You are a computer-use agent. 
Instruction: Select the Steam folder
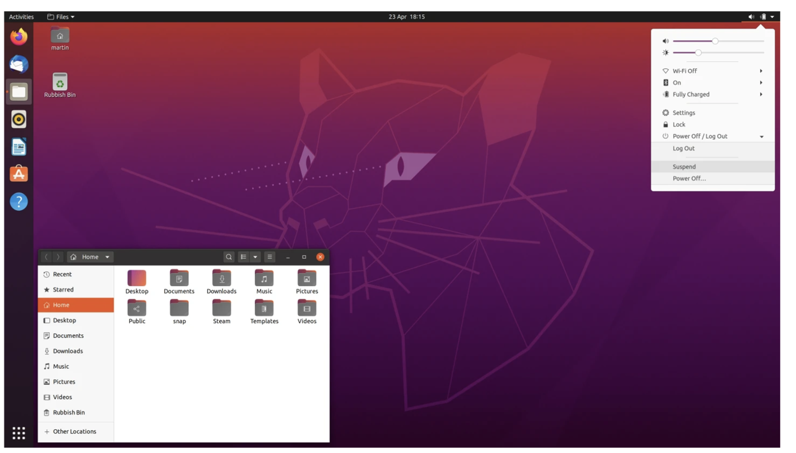tap(221, 312)
